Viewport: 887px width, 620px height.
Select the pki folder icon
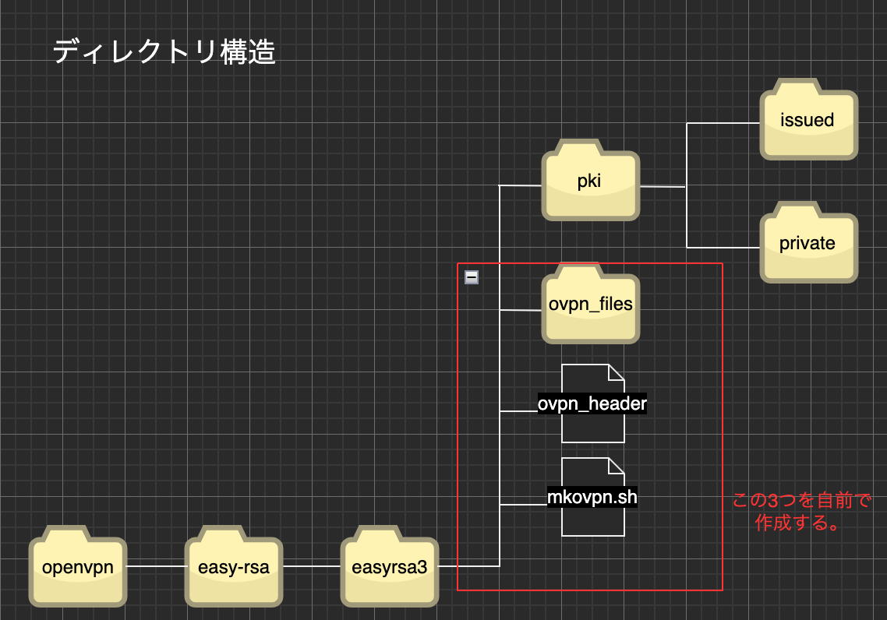pyautogui.click(x=590, y=185)
